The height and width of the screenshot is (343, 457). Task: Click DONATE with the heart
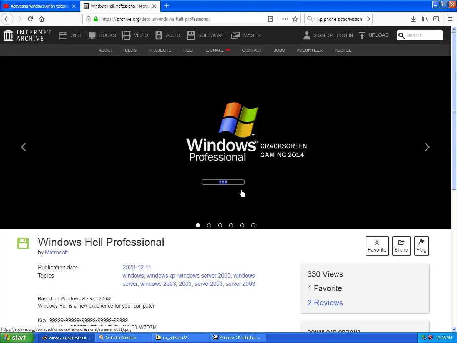(218, 50)
